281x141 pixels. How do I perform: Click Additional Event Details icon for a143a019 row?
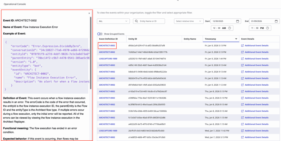click(242, 91)
